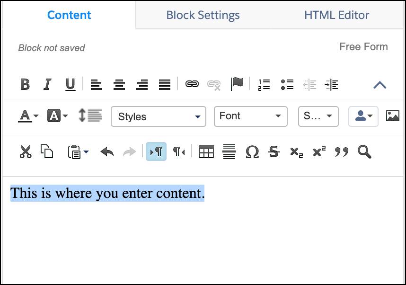Viewport: 406px width, 285px height.
Task: Insert a numbered list
Action: 264,85
